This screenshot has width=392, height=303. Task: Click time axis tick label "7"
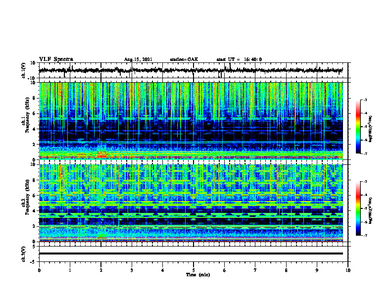tap(255, 270)
